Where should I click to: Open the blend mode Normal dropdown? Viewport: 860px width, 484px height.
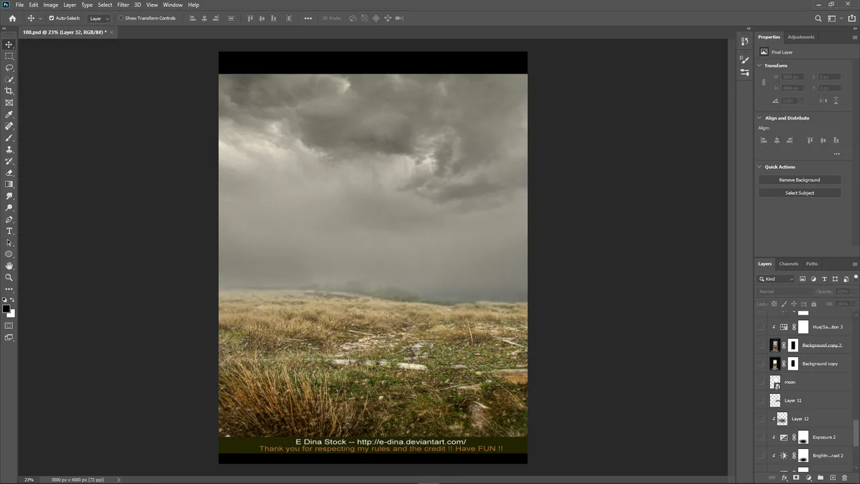click(784, 292)
